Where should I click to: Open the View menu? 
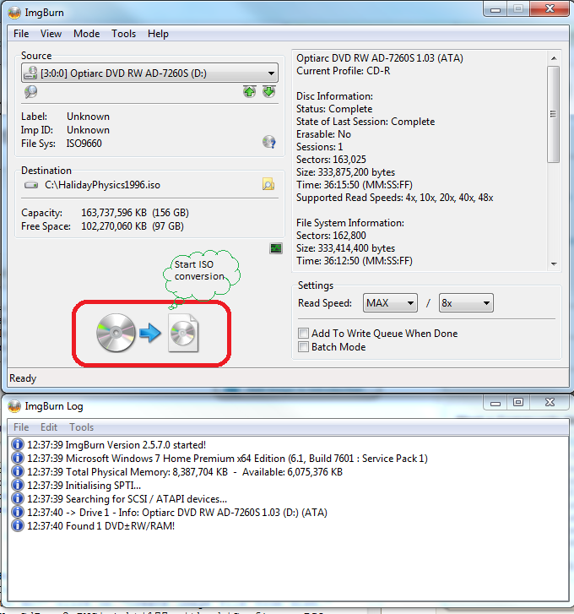click(x=51, y=34)
